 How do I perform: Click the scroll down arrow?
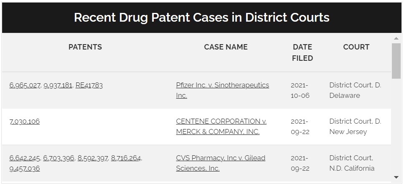pyautogui.click(x=396, y=178)
